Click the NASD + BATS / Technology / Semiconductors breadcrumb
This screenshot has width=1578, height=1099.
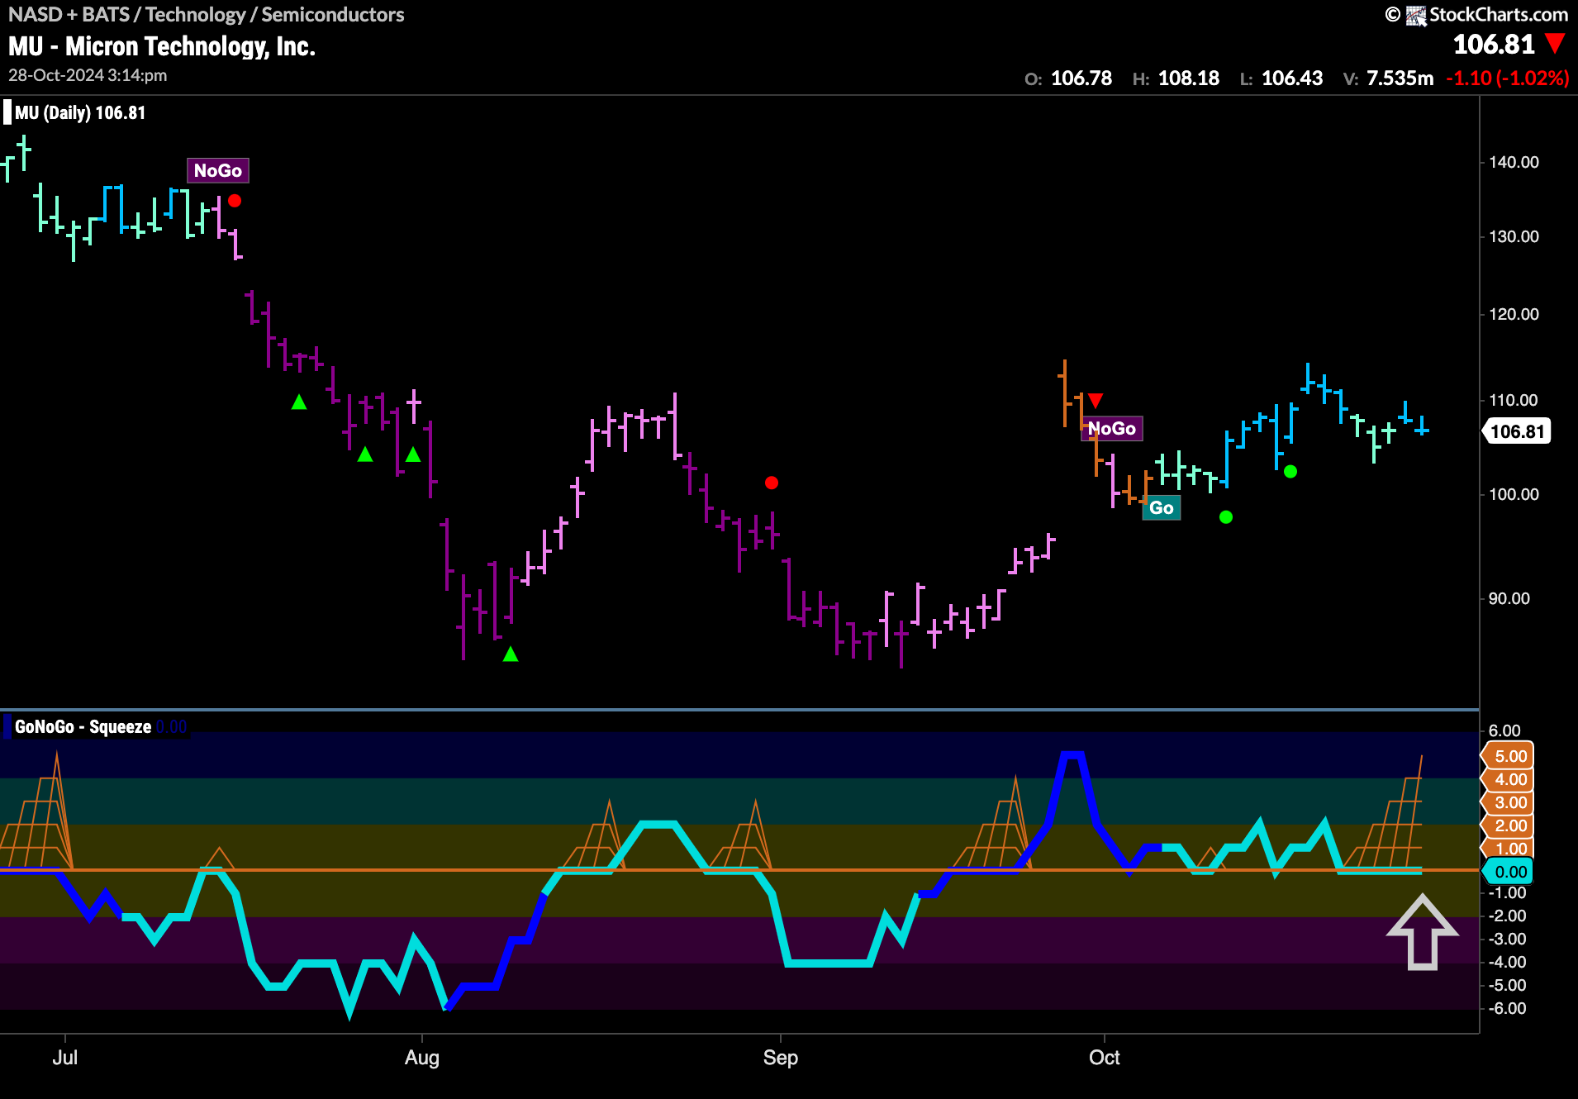[207, 15]
